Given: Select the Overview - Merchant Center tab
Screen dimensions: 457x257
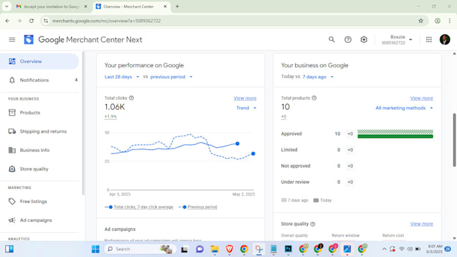Looking at the screenshot, I should [x=131, y=7].
